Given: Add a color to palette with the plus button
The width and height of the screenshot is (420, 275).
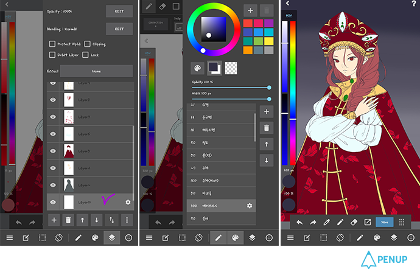Looking at the screenshot, I should click(x=250, y=10).
